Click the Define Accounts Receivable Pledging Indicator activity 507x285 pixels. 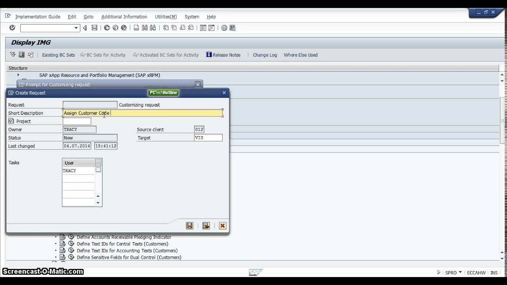[x=124, y=237]
